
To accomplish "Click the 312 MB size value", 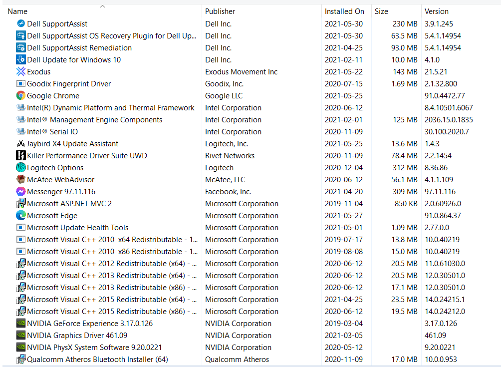I will (x=405, y=168).
